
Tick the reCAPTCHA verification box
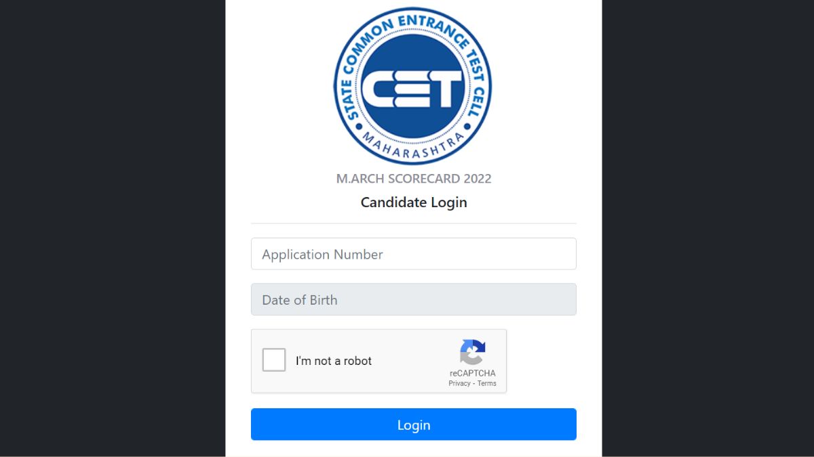274,360
